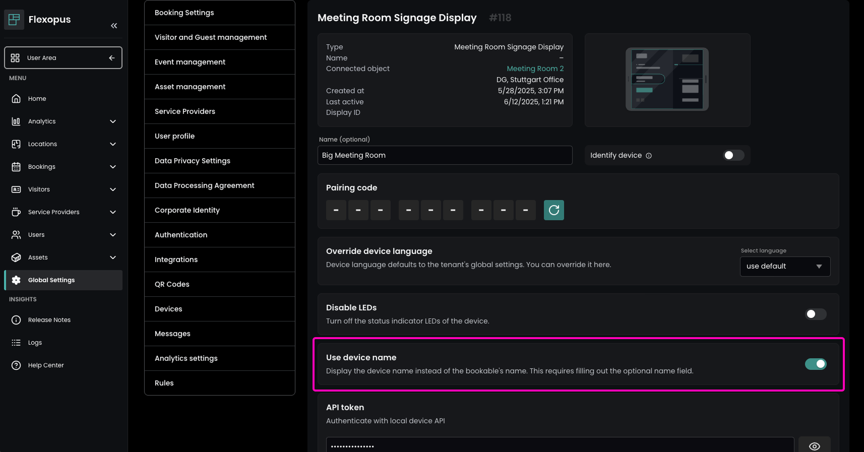Click the Identify device info icon
The image size is (864, 452).
[x=649, y=156]
